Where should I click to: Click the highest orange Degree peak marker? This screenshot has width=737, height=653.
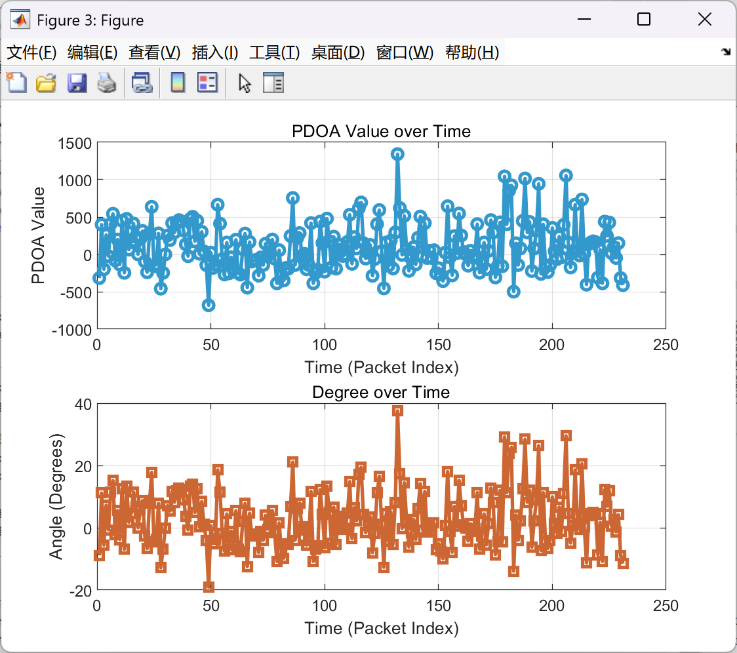(x=397, y=411)
